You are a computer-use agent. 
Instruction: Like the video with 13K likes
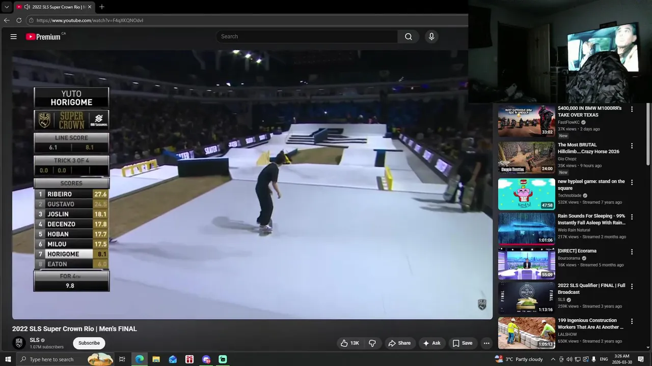350,343
